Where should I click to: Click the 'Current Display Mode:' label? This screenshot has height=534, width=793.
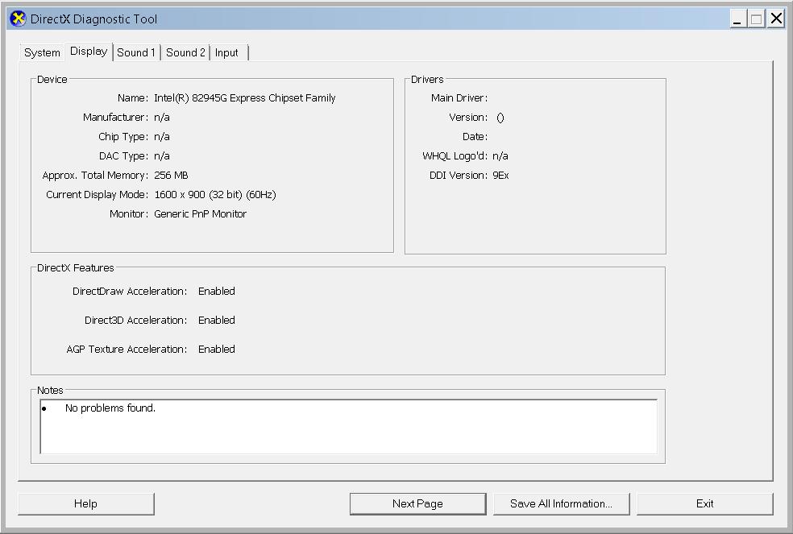97,195
